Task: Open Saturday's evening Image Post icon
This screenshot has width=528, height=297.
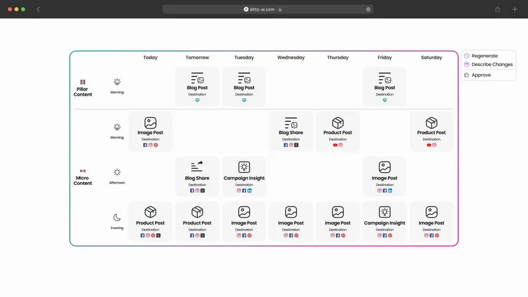Action: (x=432, y=212)
